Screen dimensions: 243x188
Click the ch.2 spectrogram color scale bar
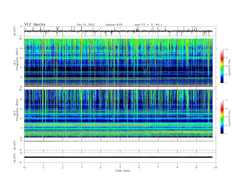(222, 117)
